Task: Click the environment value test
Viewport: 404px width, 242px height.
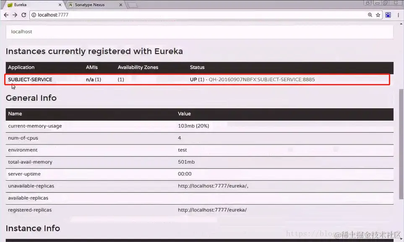Action: [182, 150]
